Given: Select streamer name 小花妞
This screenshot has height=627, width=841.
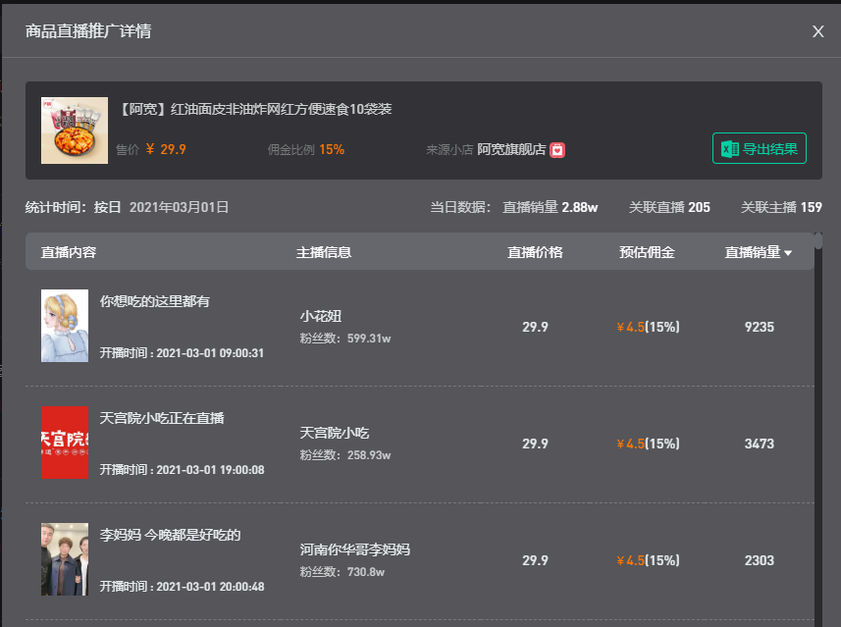Looking at the screenshot, I should [x=321, y=316].
